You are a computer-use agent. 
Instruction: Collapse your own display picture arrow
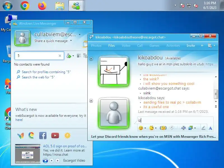pos(91,101)
